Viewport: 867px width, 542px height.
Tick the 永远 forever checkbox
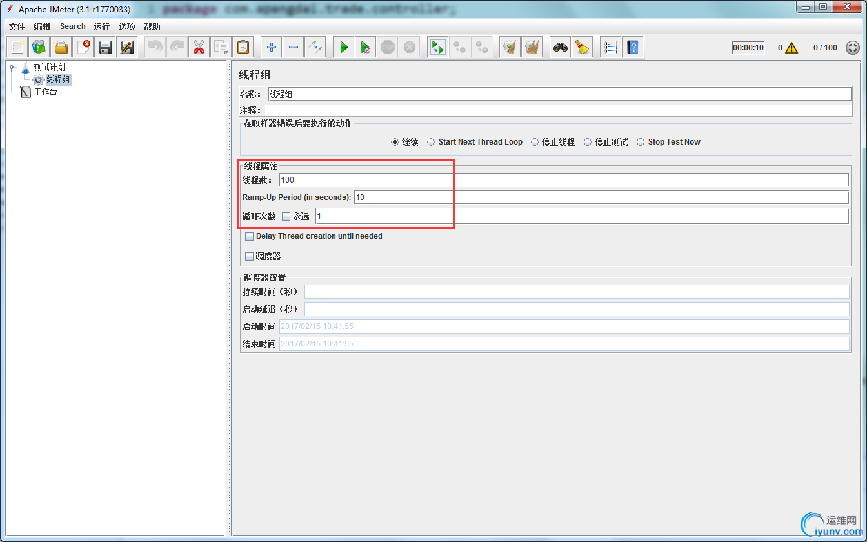click(286, 217)
